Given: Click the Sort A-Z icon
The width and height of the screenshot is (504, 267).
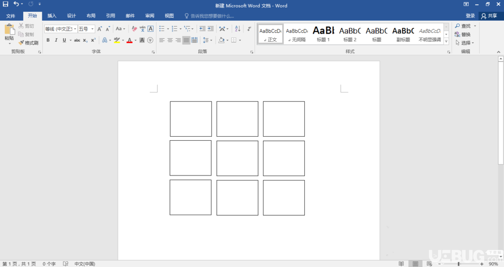Looking at the screenshot, I should click(237, 29).
